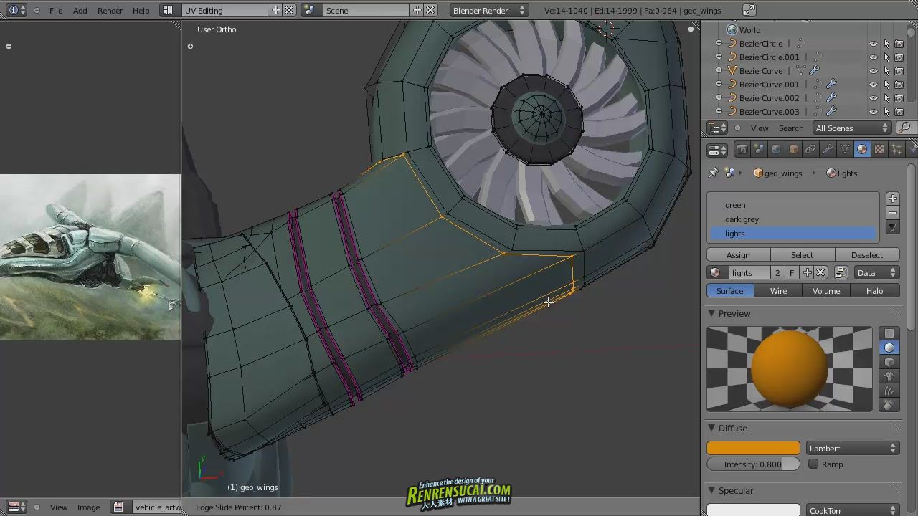Toggle visibility eye for BezierCurve
Image resolution: width=918 pixels, height=516 pixels.
[x=874, y=71]
